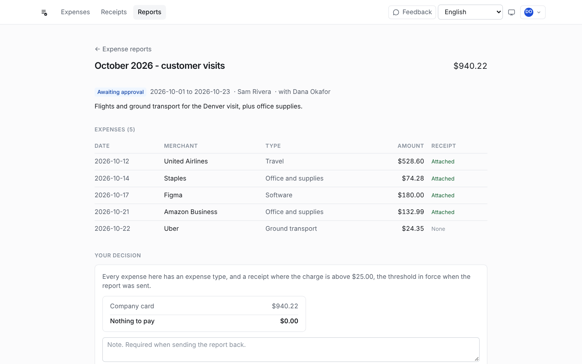Screen dimensions: 582x364
Task: Click the $940.22 report total at top
Action: coord(470,66)
